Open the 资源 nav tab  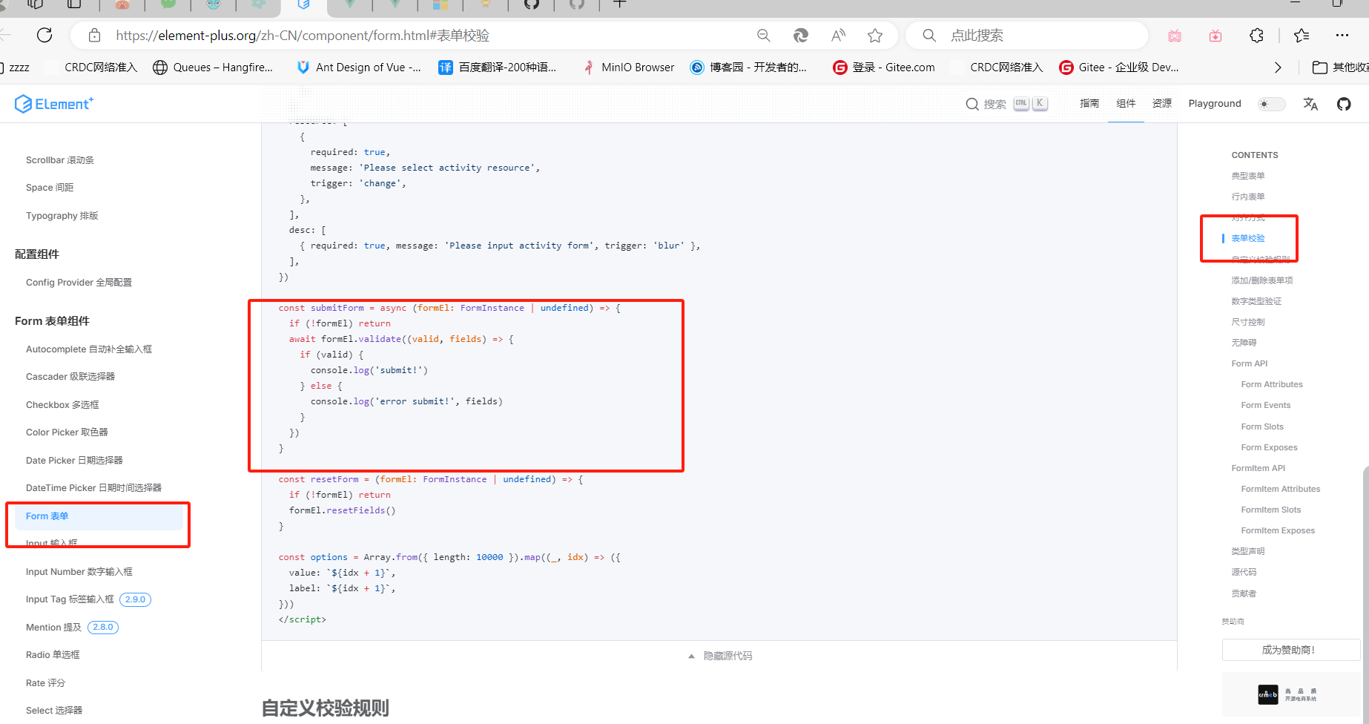click(x=1162, y=104)
